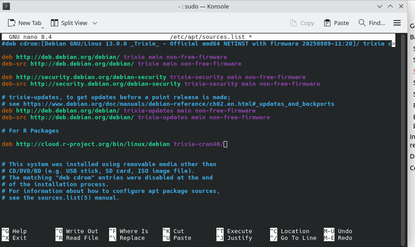Open a new tab in Konsole

[25, 23]
